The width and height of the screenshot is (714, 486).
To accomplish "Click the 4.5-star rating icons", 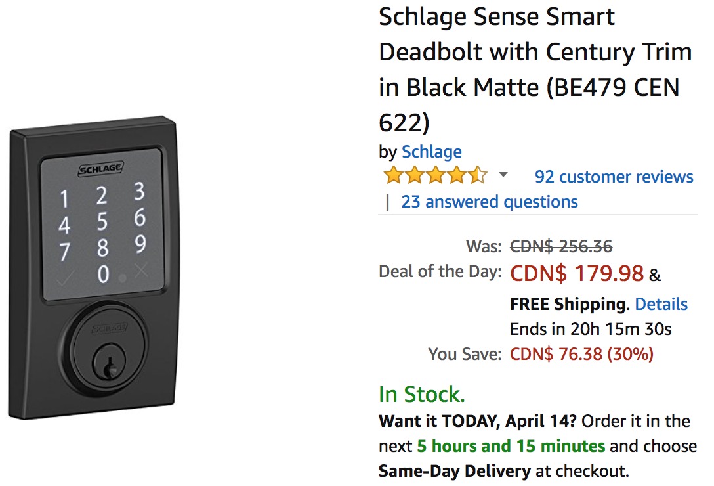I will coord(436,175).
